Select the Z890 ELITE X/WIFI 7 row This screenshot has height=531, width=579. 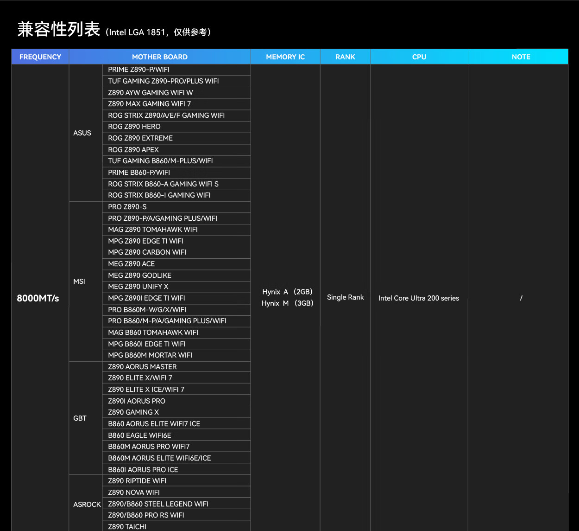click(x=176, y=378)
